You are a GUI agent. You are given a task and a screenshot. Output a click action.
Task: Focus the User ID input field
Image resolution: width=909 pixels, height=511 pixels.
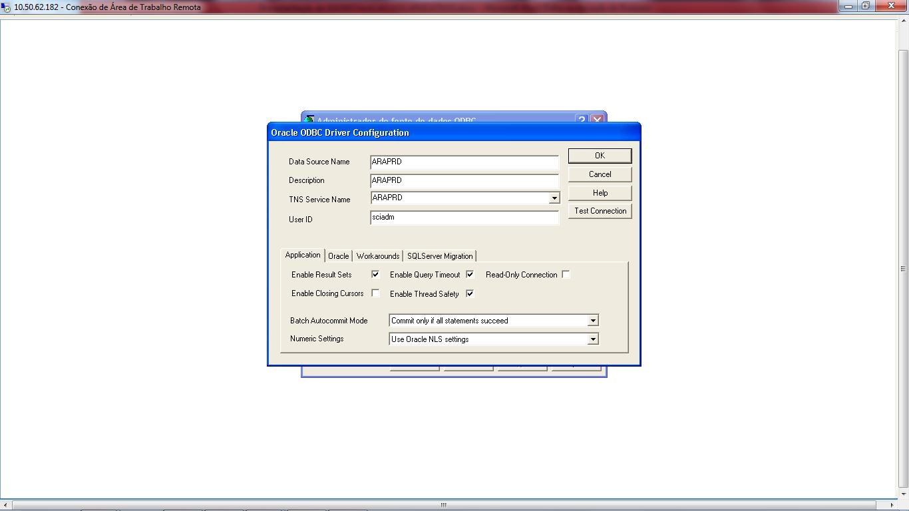[464, 218]
